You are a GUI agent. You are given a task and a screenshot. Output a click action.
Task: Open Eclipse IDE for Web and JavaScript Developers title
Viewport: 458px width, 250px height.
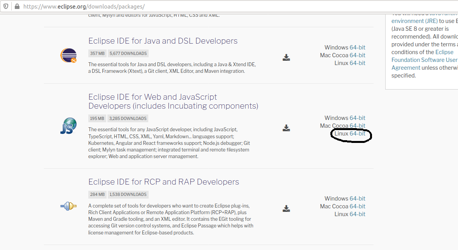point(173,101)
